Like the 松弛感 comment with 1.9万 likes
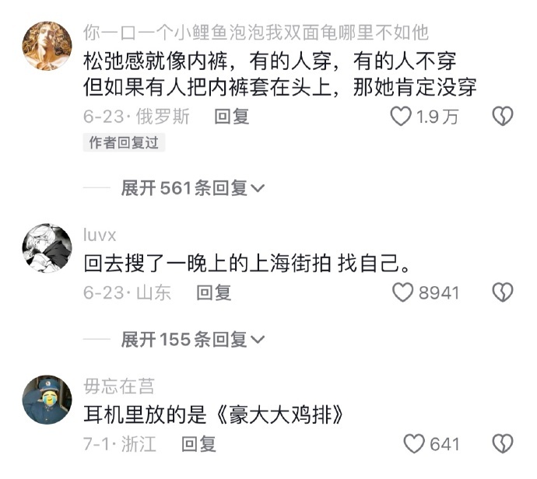Image resolution: width=537 pixels, height=479 pixels. (x=401, y=117)
